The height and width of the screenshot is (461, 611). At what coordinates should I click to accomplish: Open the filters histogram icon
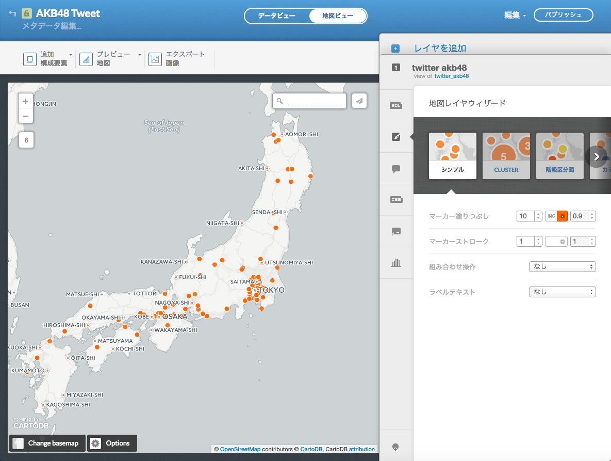396,263
